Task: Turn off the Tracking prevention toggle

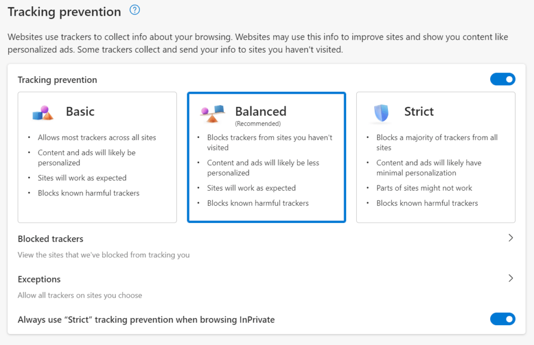Action: [x=502, y=79]
